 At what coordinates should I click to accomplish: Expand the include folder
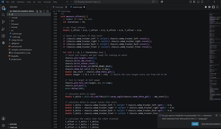29,27
